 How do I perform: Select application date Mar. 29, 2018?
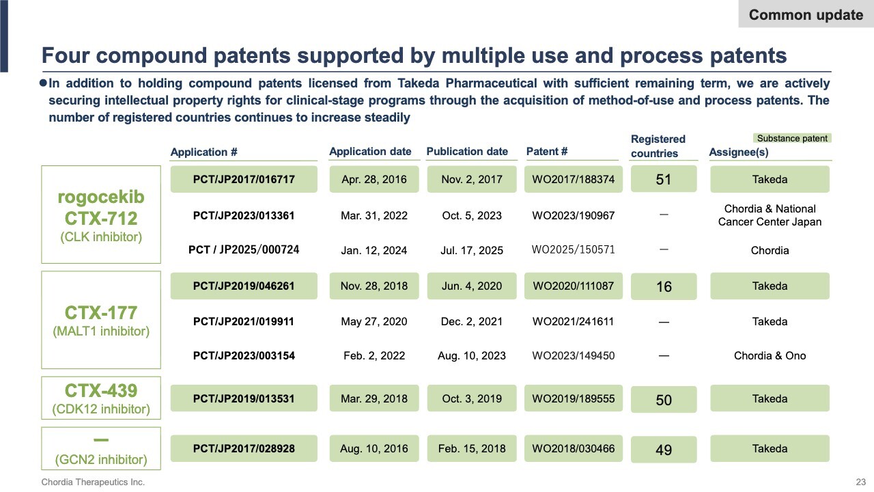(x=373, y=398)
